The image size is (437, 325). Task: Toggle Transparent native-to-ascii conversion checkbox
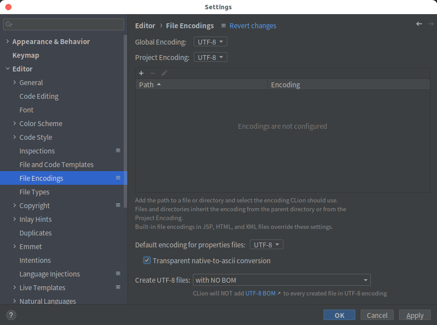coord(147,260)
